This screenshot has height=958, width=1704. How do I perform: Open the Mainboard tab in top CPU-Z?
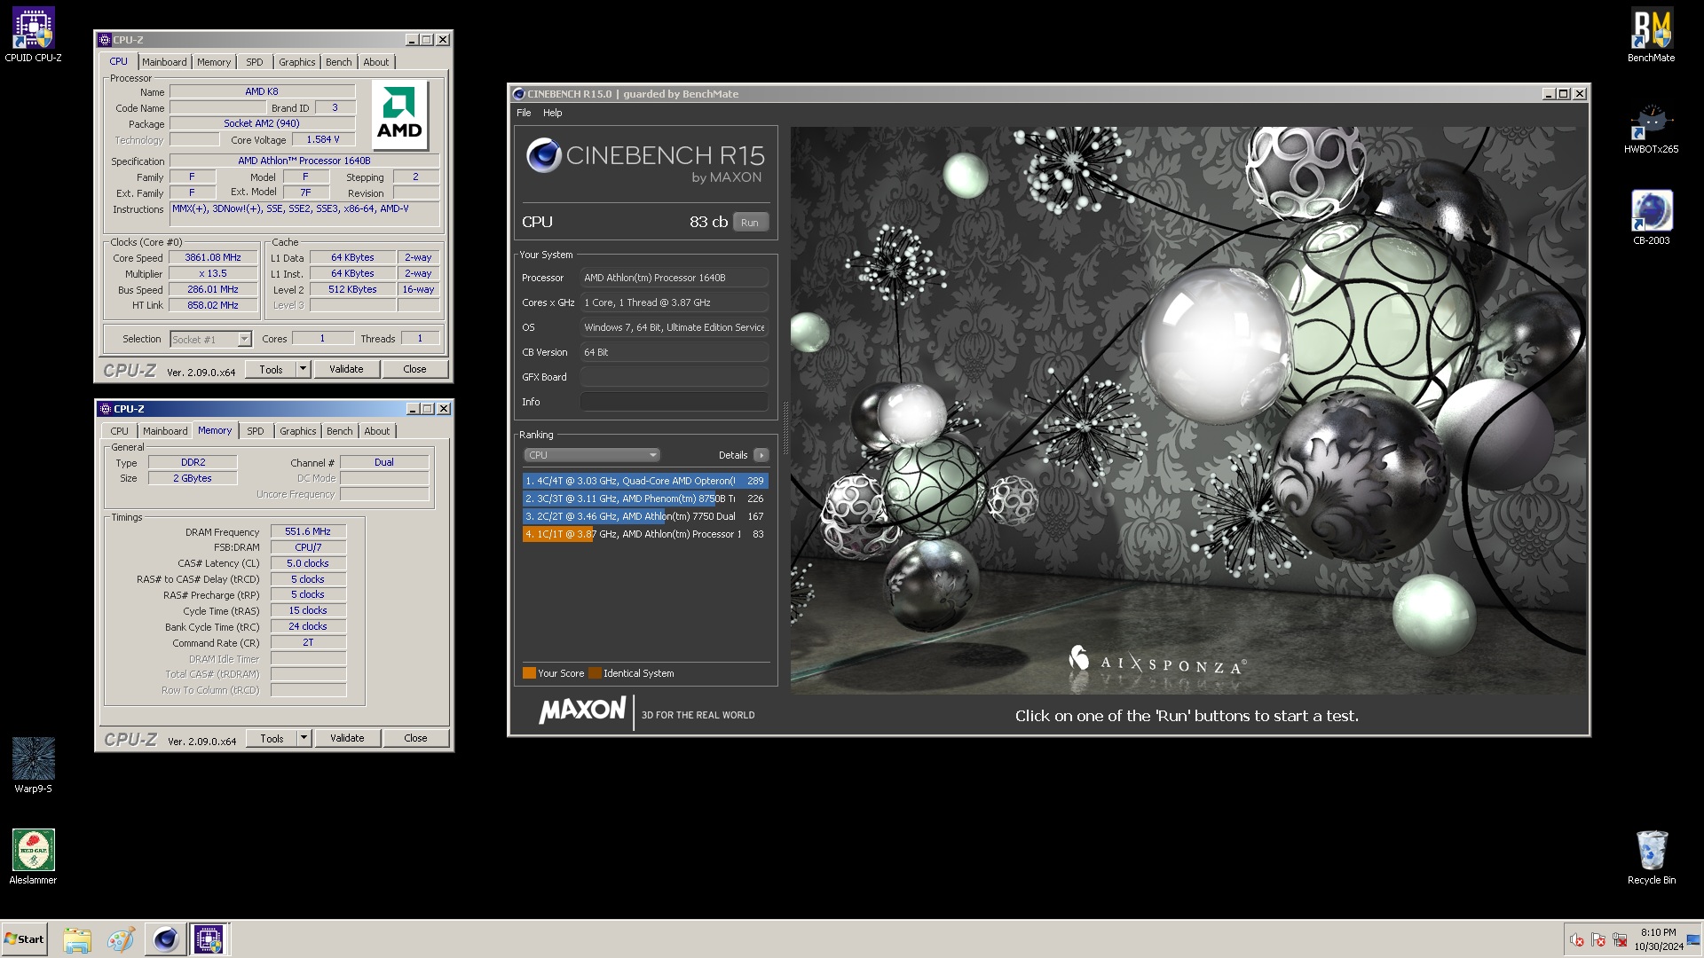[164, 62]
